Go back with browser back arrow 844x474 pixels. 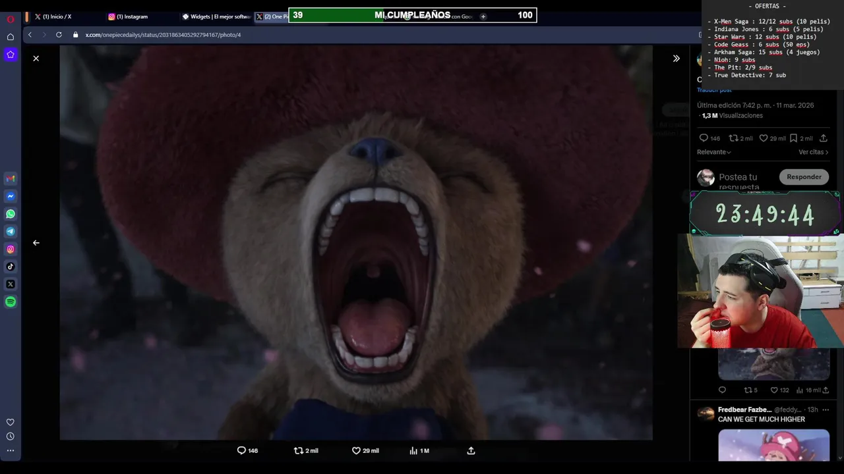(30, 34)
